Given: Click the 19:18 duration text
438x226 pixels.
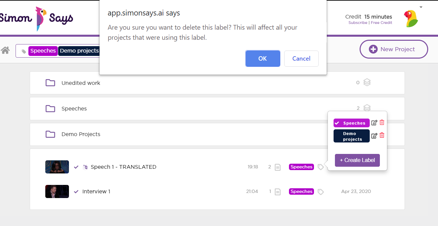Looking at the screenshot, I should (x=253, y=167).
